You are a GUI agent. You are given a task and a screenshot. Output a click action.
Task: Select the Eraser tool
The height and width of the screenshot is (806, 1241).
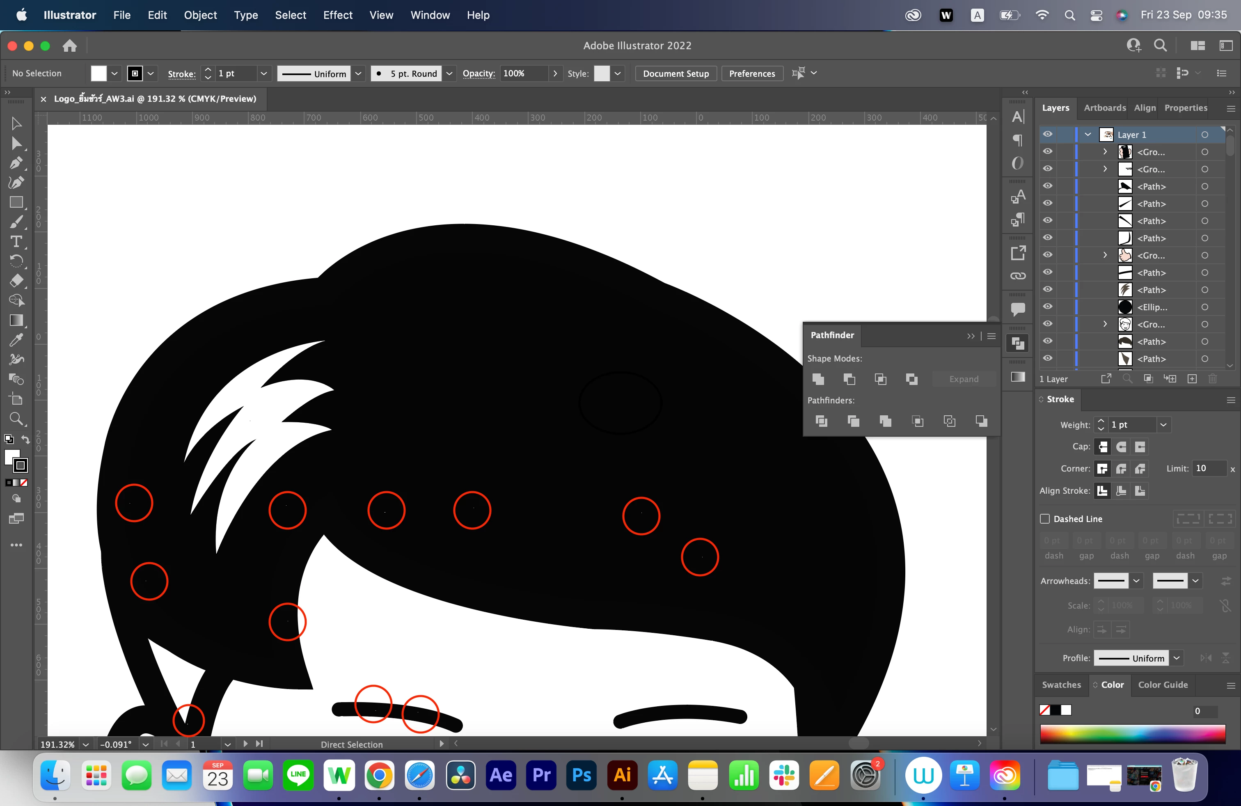[16, 281]
